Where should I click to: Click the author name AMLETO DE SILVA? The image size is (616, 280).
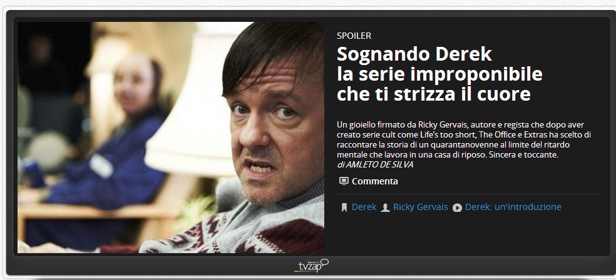click(x=379, y=165)
